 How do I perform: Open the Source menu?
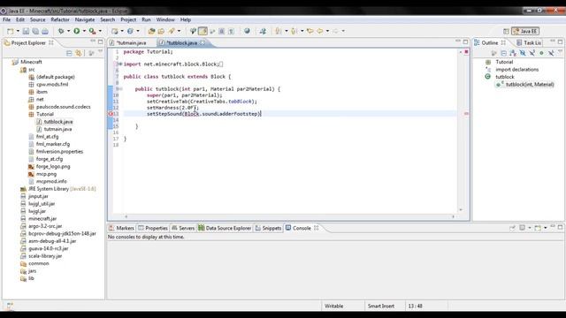click(37, 19)
